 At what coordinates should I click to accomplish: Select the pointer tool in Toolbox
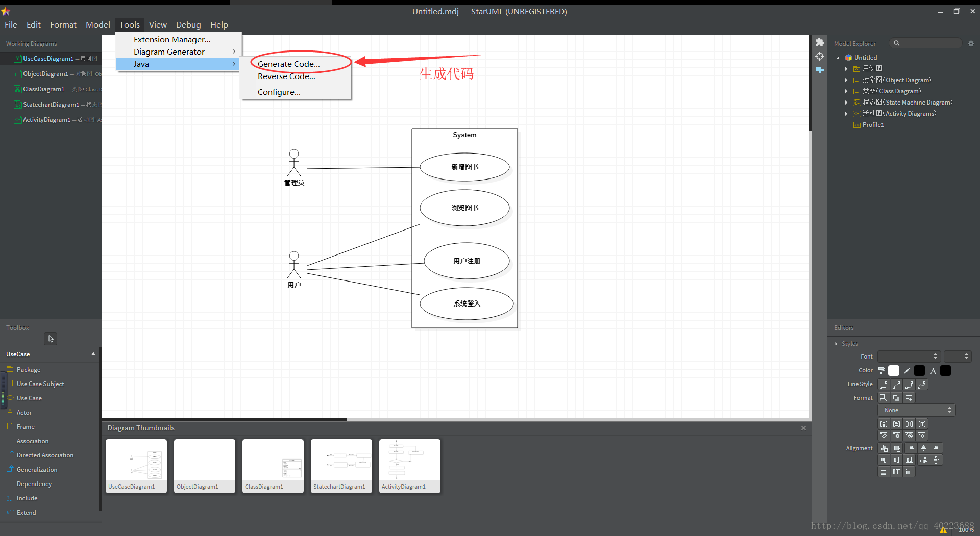[51, 339]
